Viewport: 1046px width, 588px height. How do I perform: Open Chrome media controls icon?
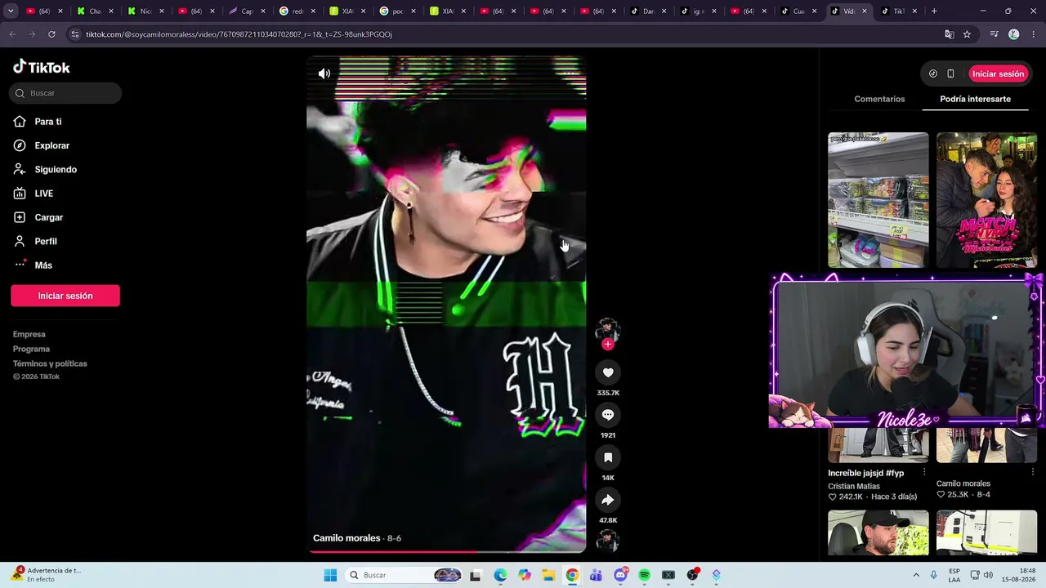(x=994, y=34)
